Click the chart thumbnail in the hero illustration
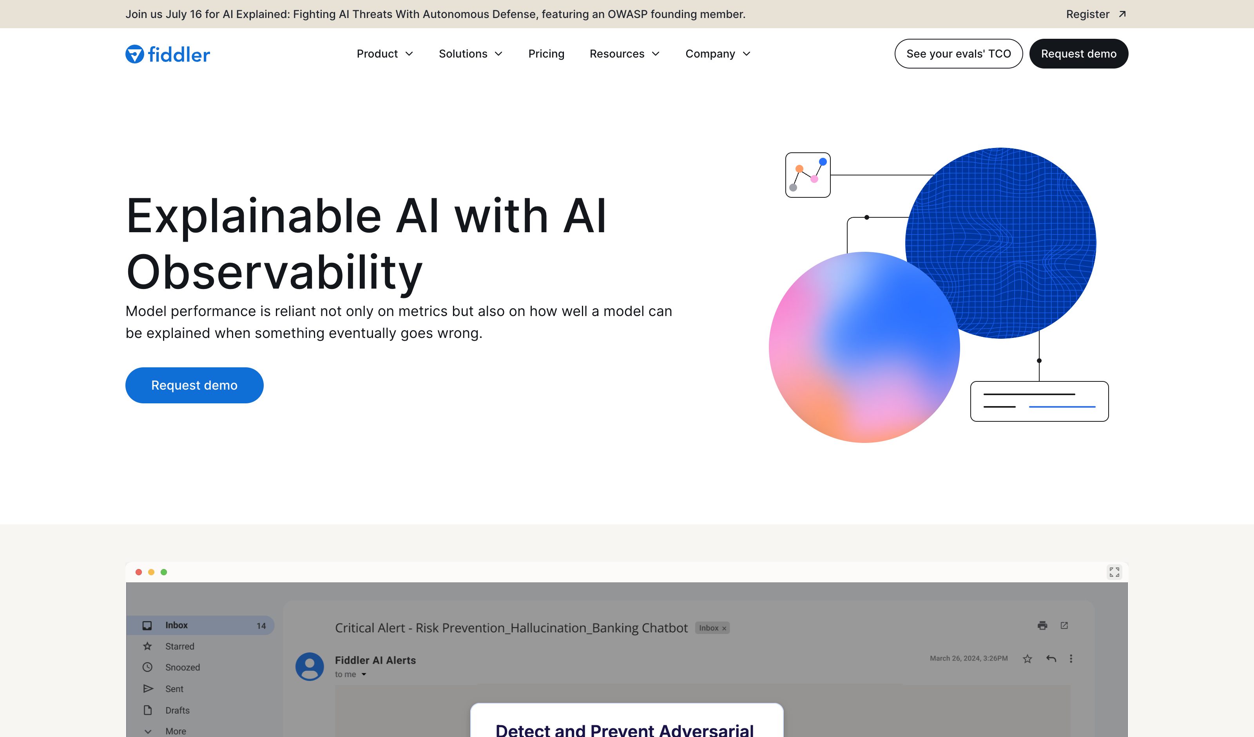Screen dimensions: 1254x737 pyautogui.click(x=808, y=175)
